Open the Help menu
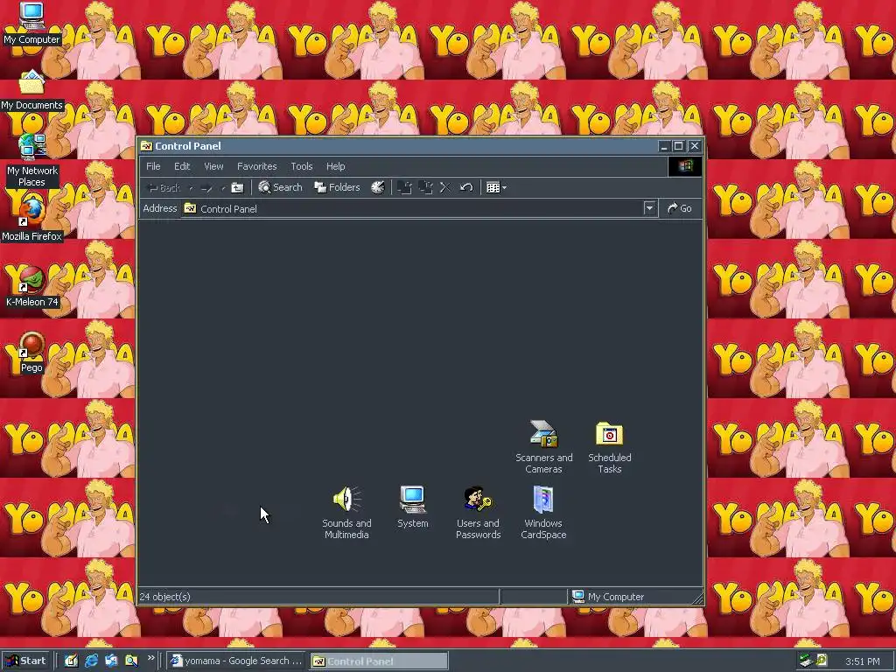The image size is (896, 672). click(x=335, y=166)
